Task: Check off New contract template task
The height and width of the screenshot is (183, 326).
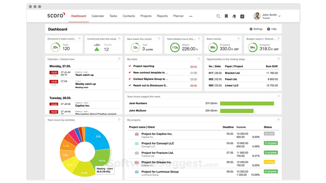Action: point(130,73)
